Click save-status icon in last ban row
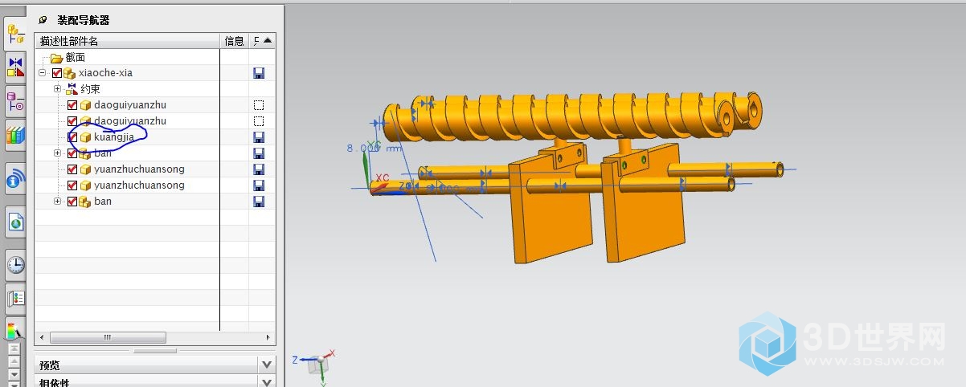The height and width of the screenshot is (387, 966). 259,202
